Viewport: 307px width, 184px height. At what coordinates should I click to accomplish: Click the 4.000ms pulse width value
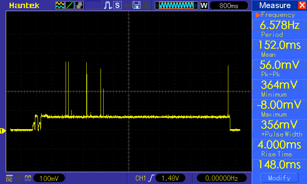coord(280,145)
